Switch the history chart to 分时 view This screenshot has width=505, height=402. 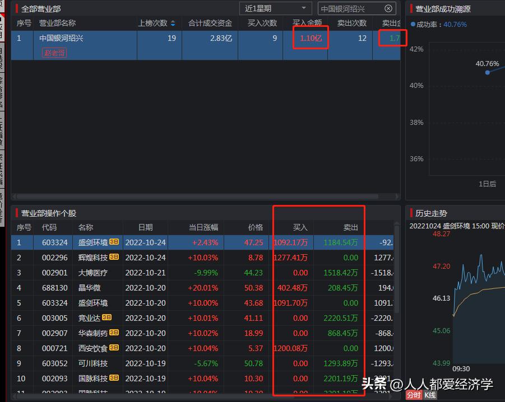coord(414,395)
